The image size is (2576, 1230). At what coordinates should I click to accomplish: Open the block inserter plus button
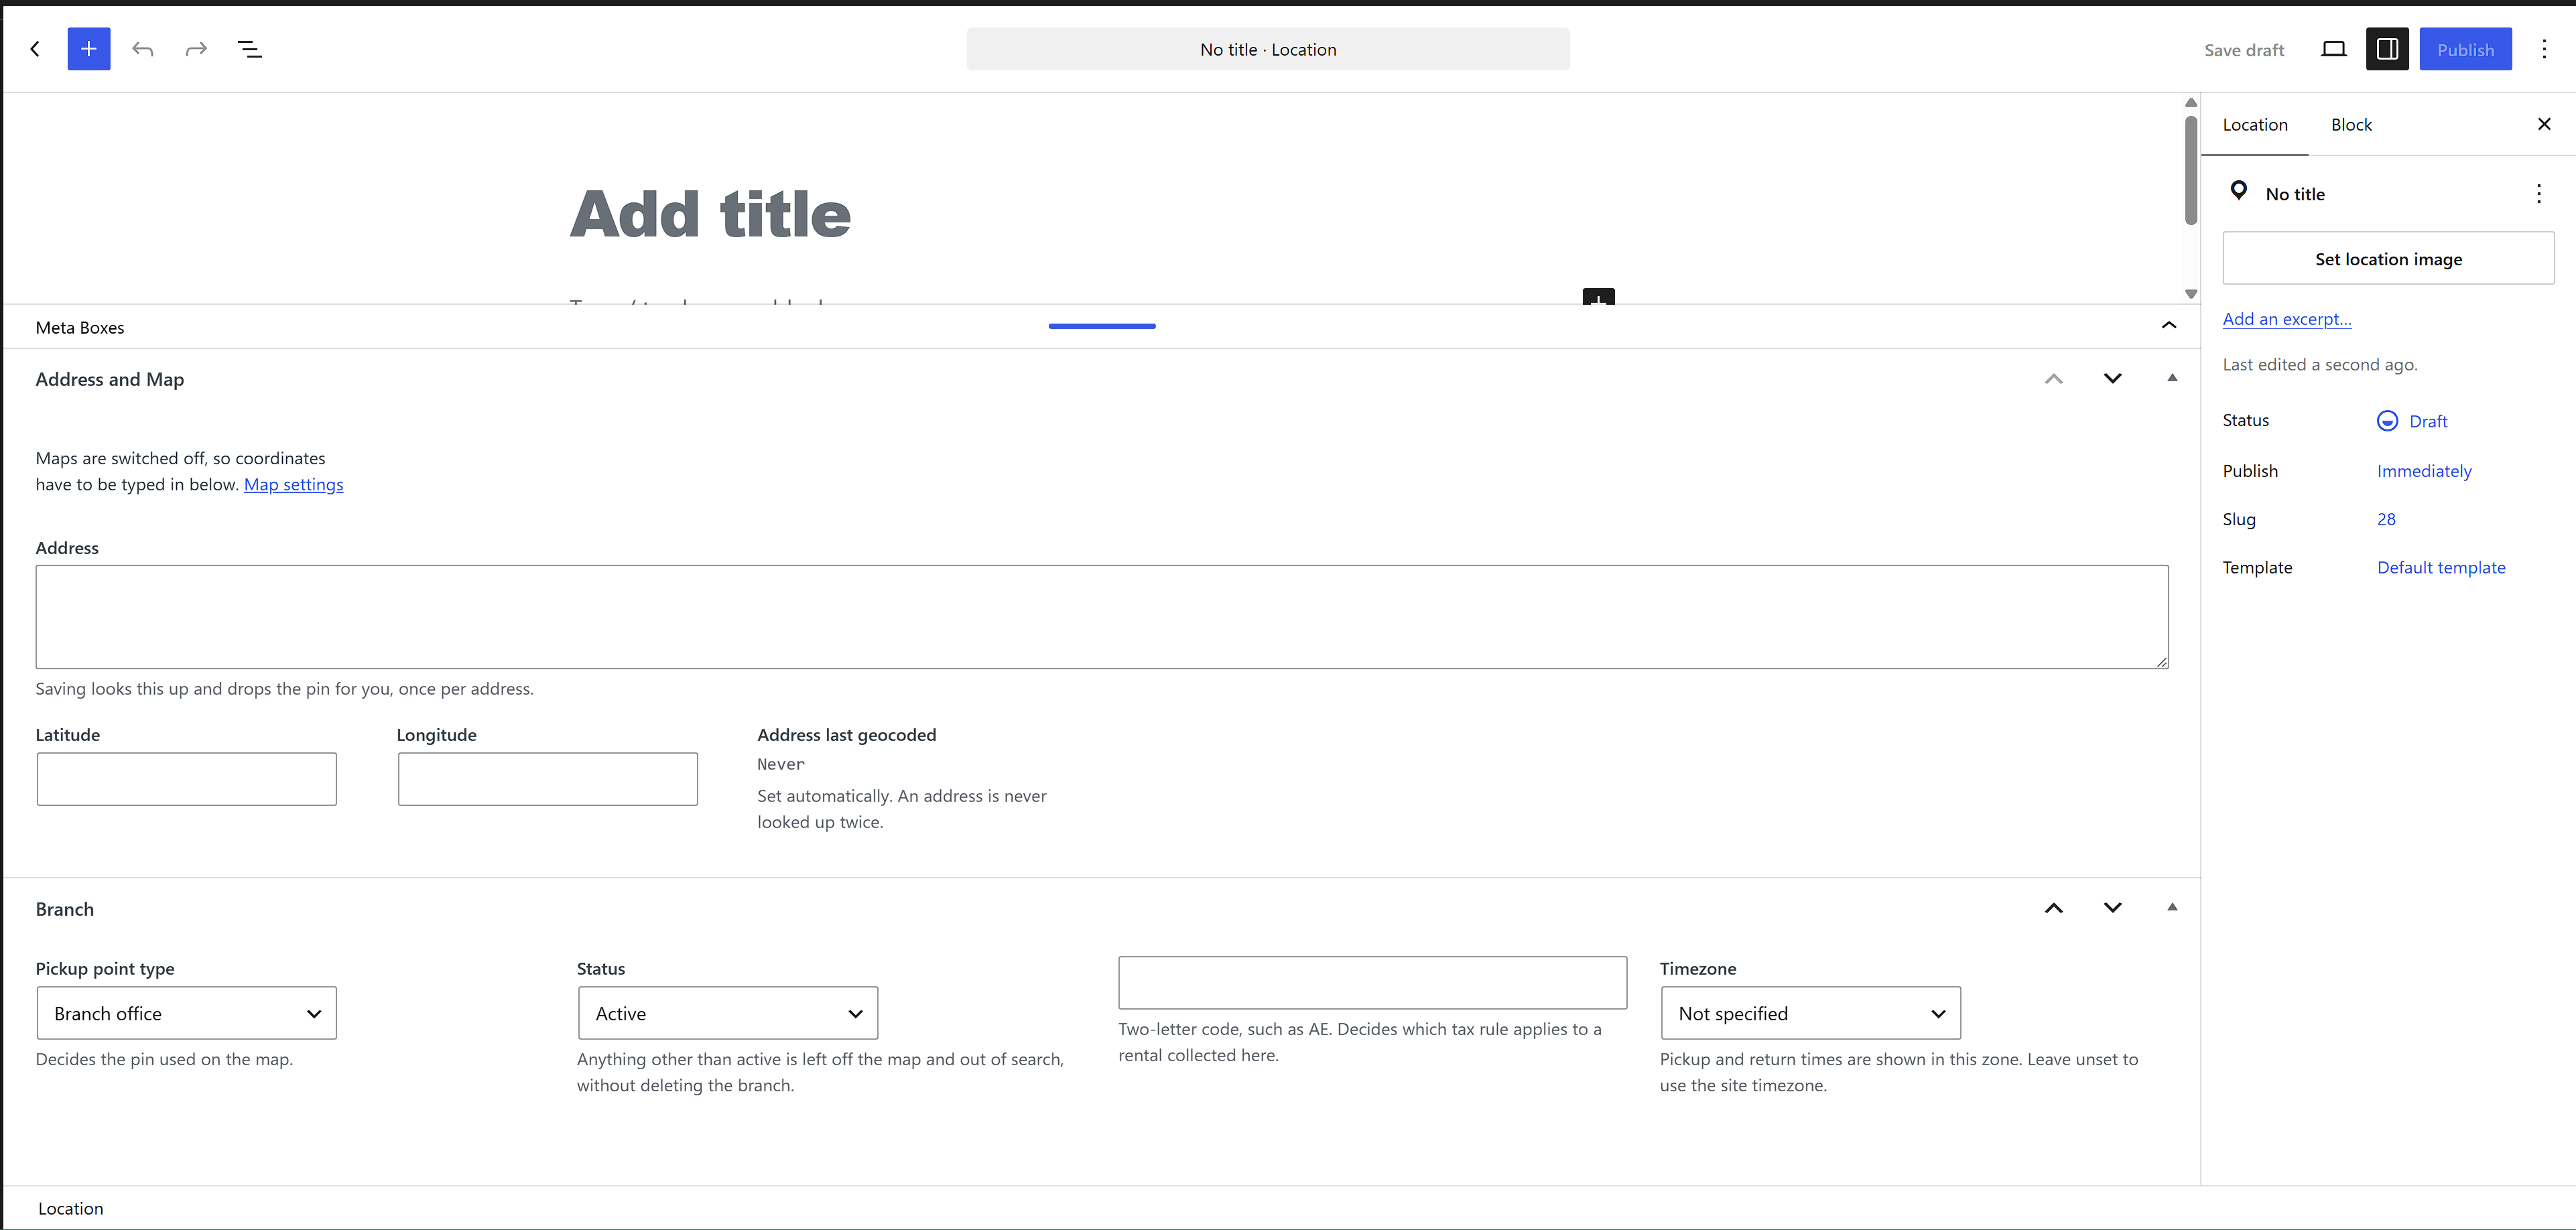89,49
